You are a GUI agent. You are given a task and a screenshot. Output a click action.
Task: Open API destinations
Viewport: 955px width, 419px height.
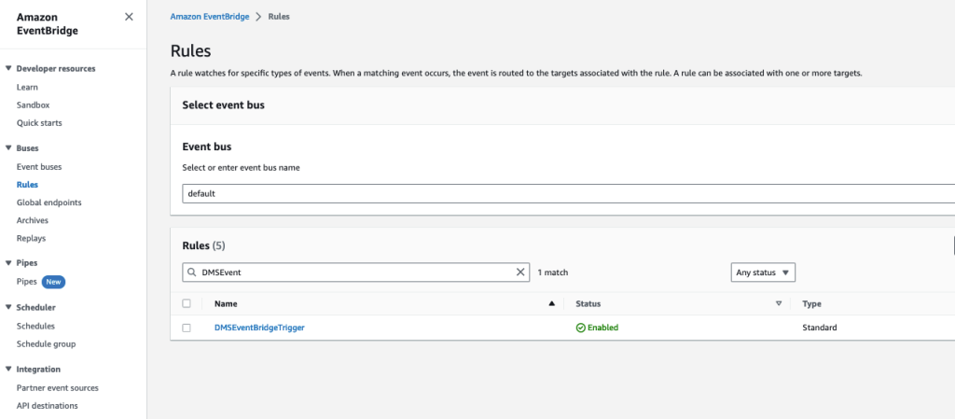[x=47, y=406]
